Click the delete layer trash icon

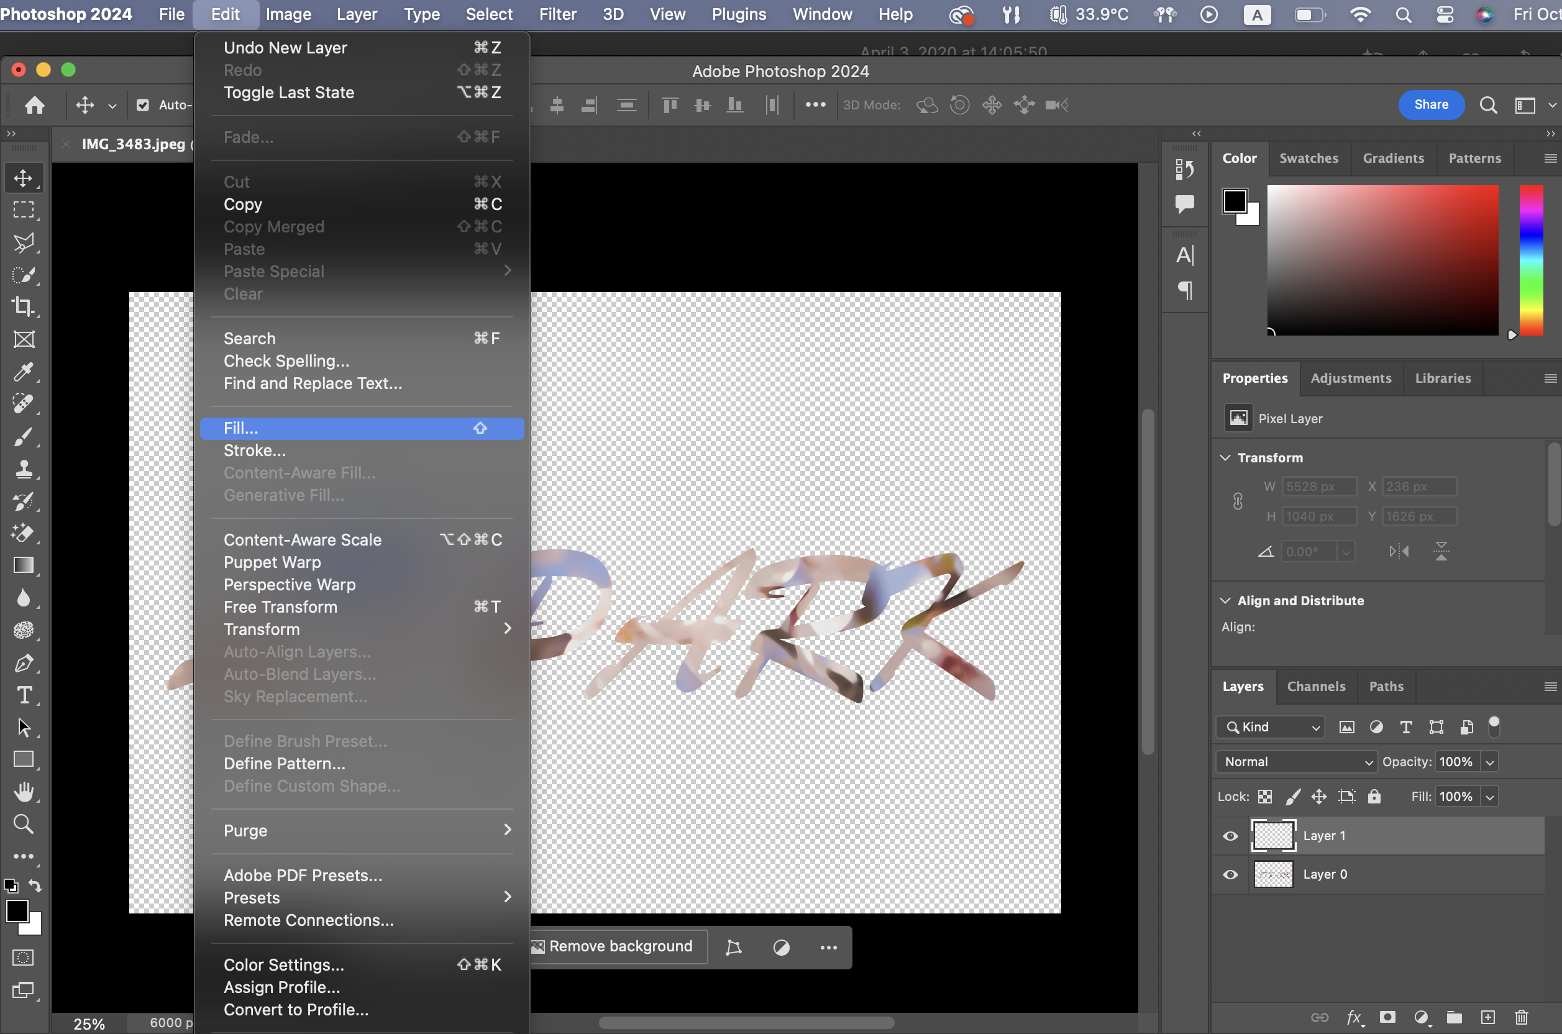pos(1521,1017)
